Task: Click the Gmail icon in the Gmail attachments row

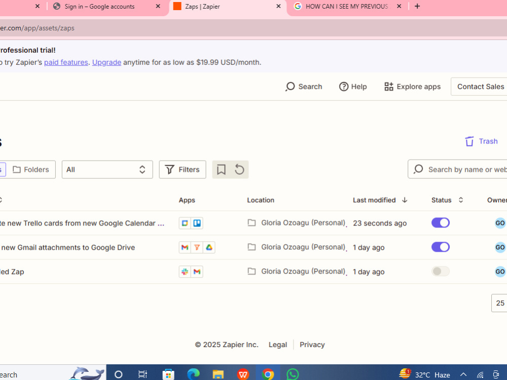Action: coord(185,247)
